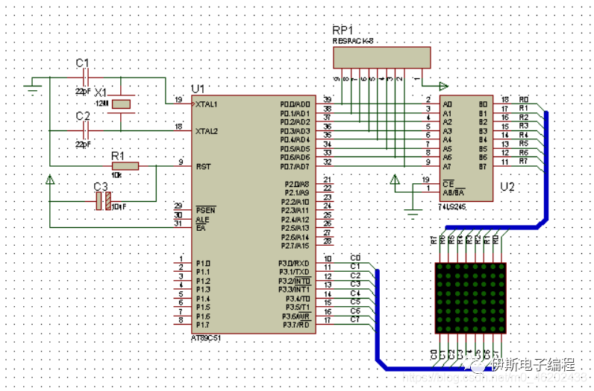Click pin number 9 at RST
594x391 pixels.
181,162
